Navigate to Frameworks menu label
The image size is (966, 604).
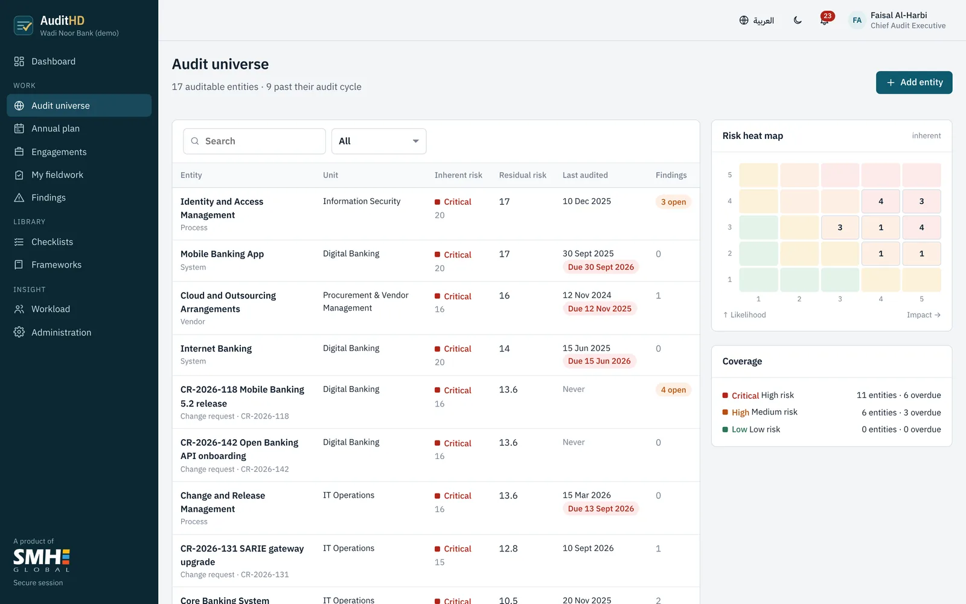pyautogui.click(x=56, y=265)
